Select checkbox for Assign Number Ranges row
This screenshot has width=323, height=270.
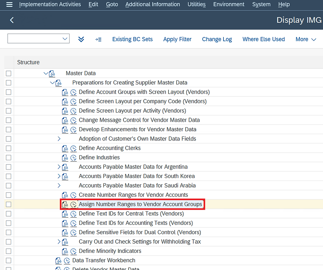click(9, 204)
